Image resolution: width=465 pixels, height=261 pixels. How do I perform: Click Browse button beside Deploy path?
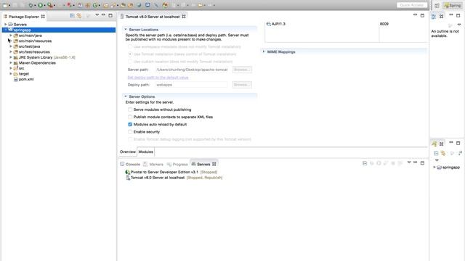click(x=242, y=85)
